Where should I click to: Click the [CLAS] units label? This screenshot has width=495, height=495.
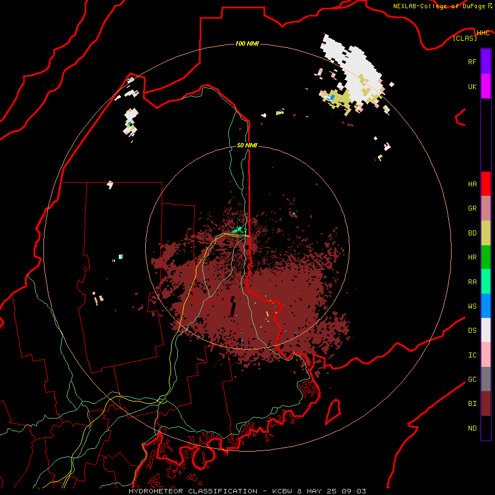465,38
